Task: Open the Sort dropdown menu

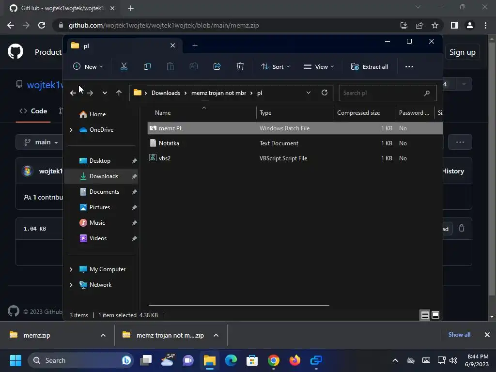Action: click(x=275, y=67)
